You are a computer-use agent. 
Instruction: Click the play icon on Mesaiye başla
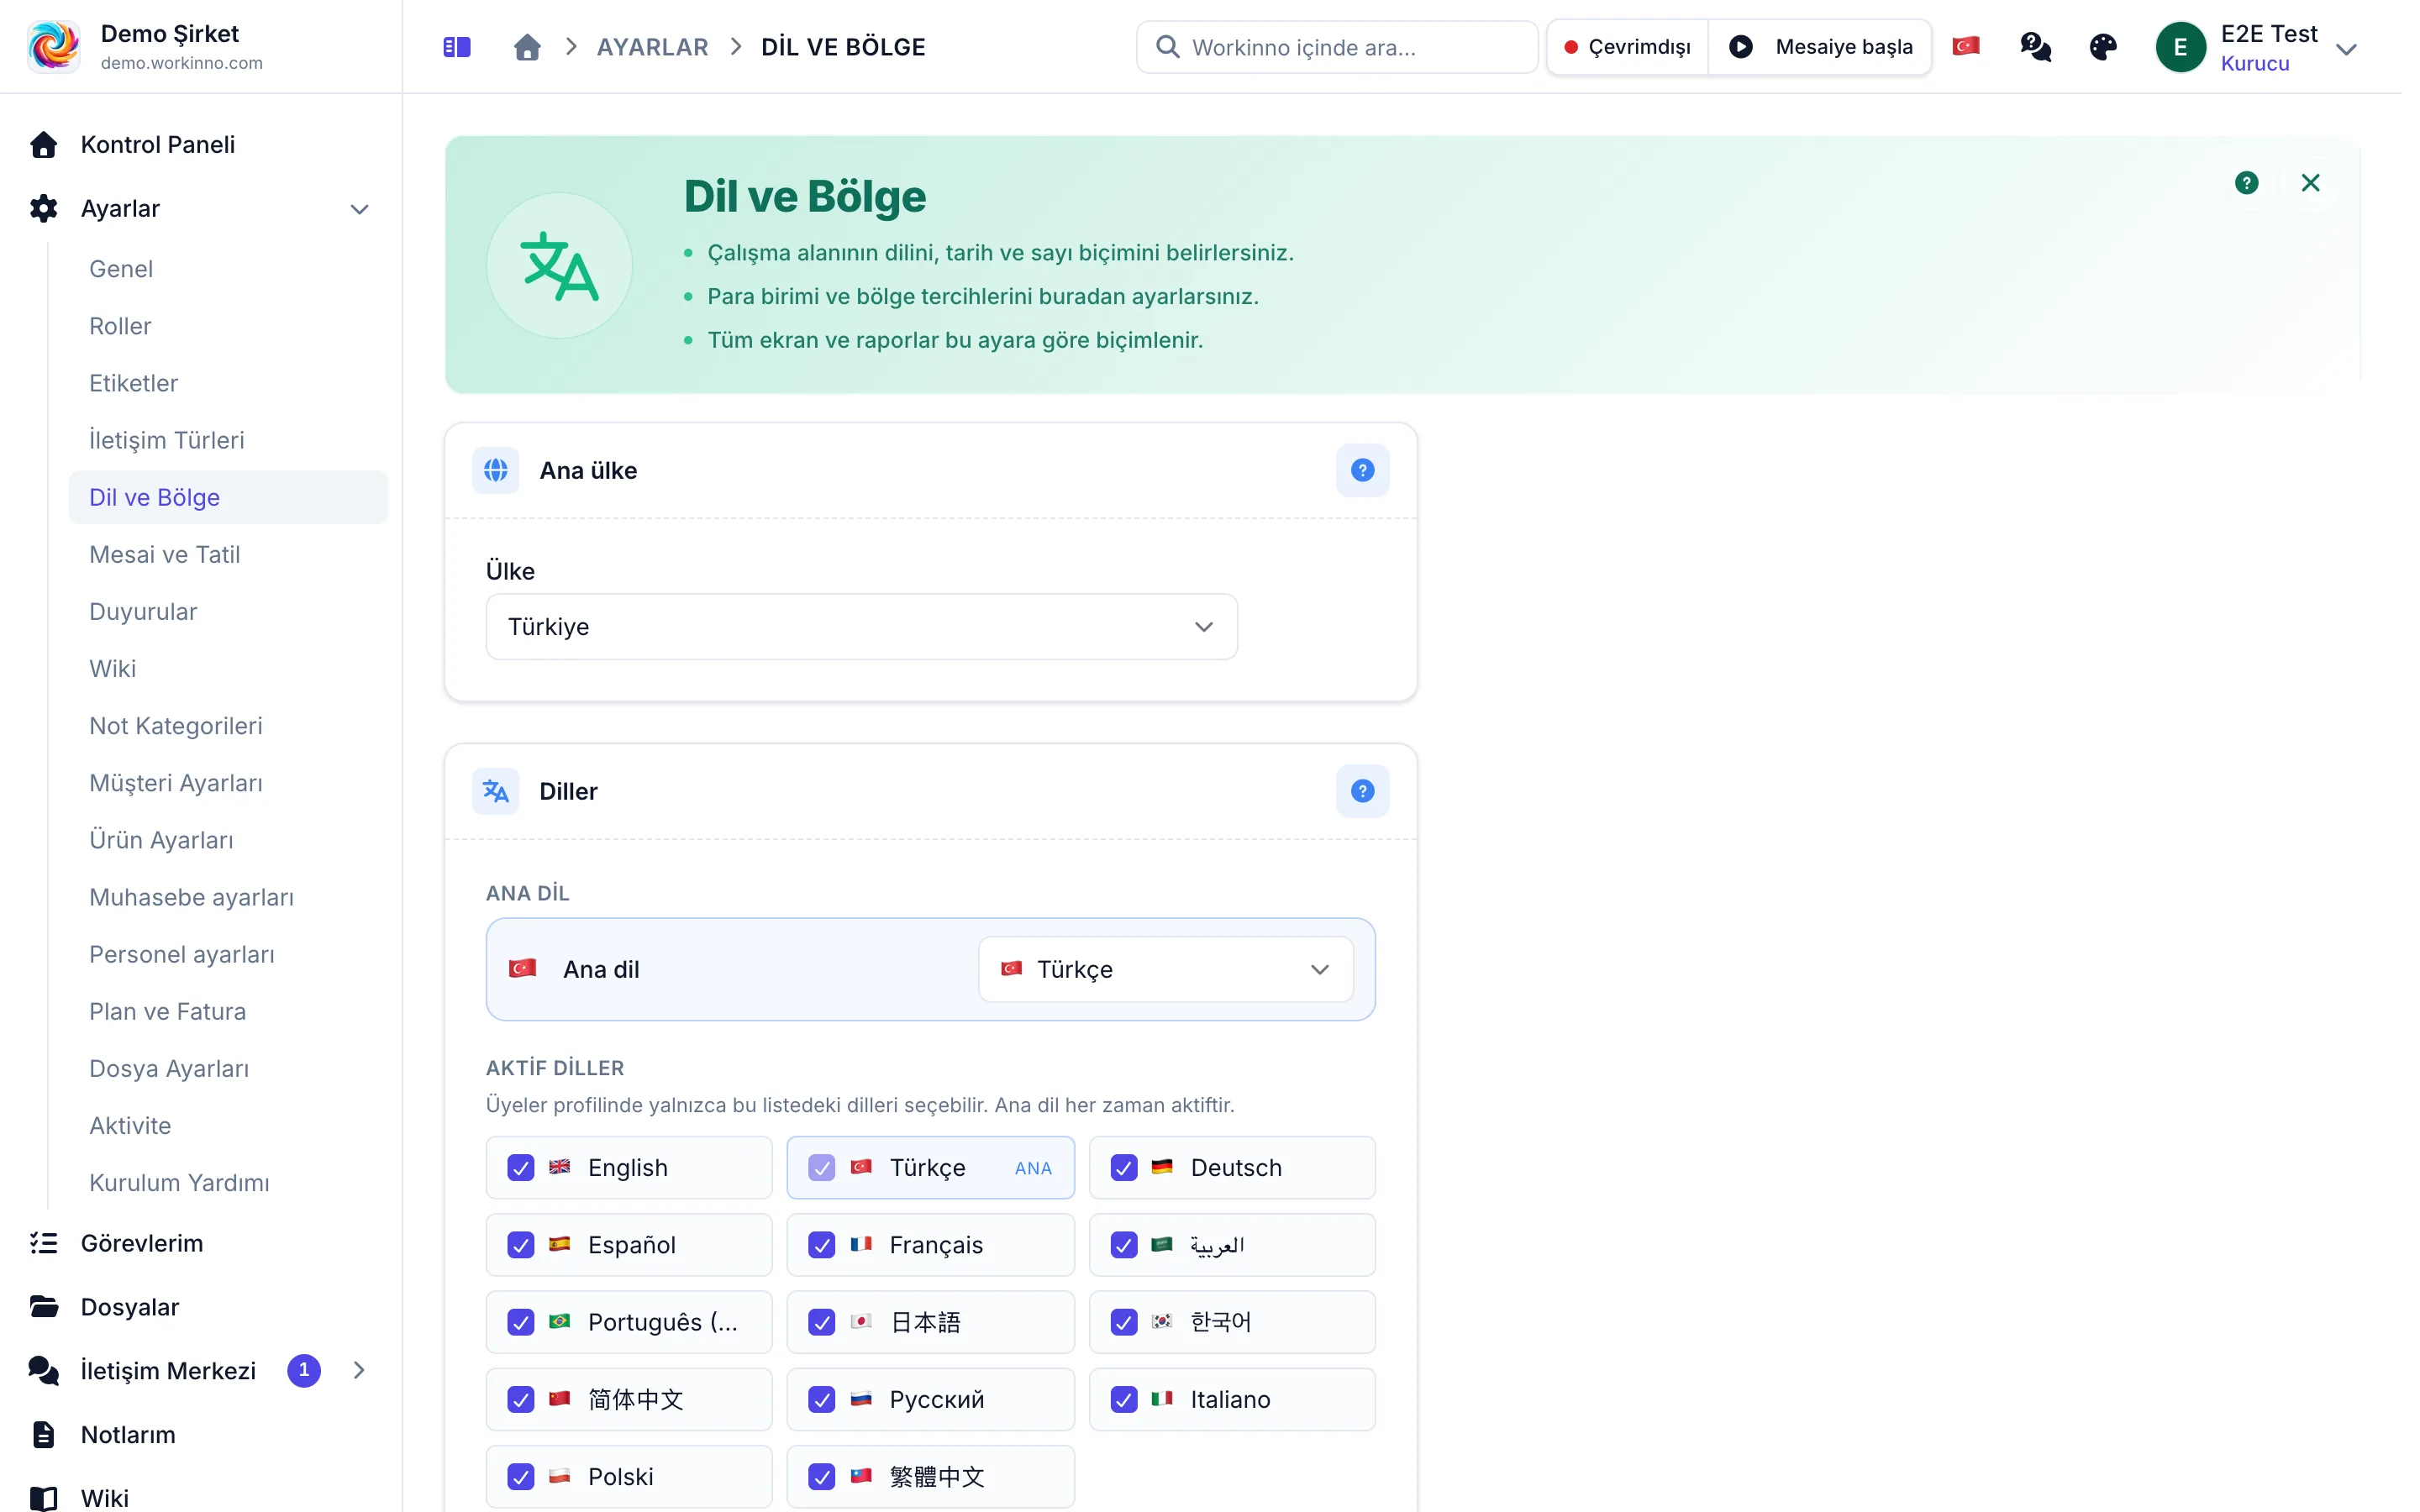click(x=1741, y=47)
